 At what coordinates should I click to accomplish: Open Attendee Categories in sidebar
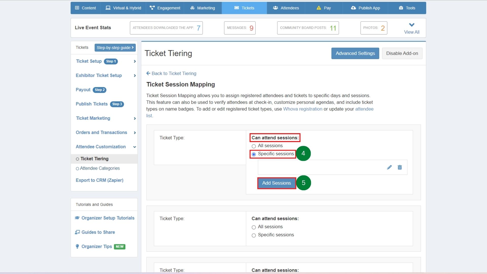[100, 168]
